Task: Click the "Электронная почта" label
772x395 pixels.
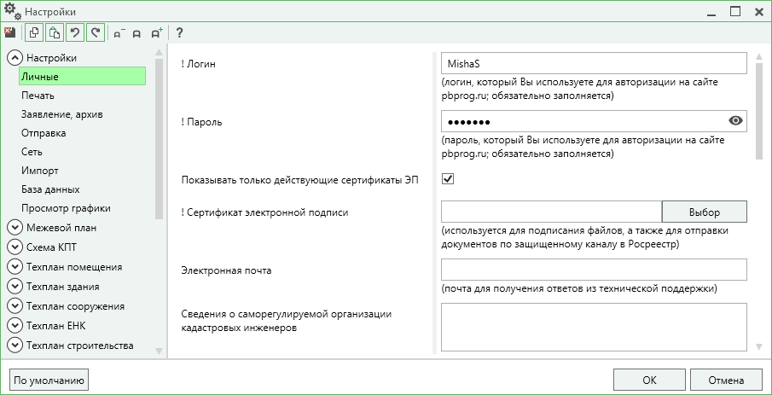Action: (x=226, y=270)
